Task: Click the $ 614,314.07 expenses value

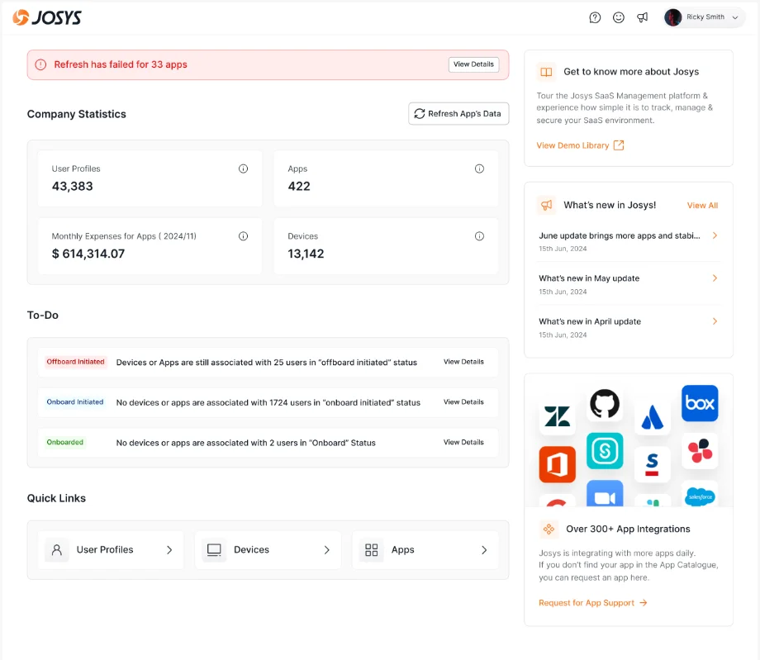Action: click(x=88, y=254)
